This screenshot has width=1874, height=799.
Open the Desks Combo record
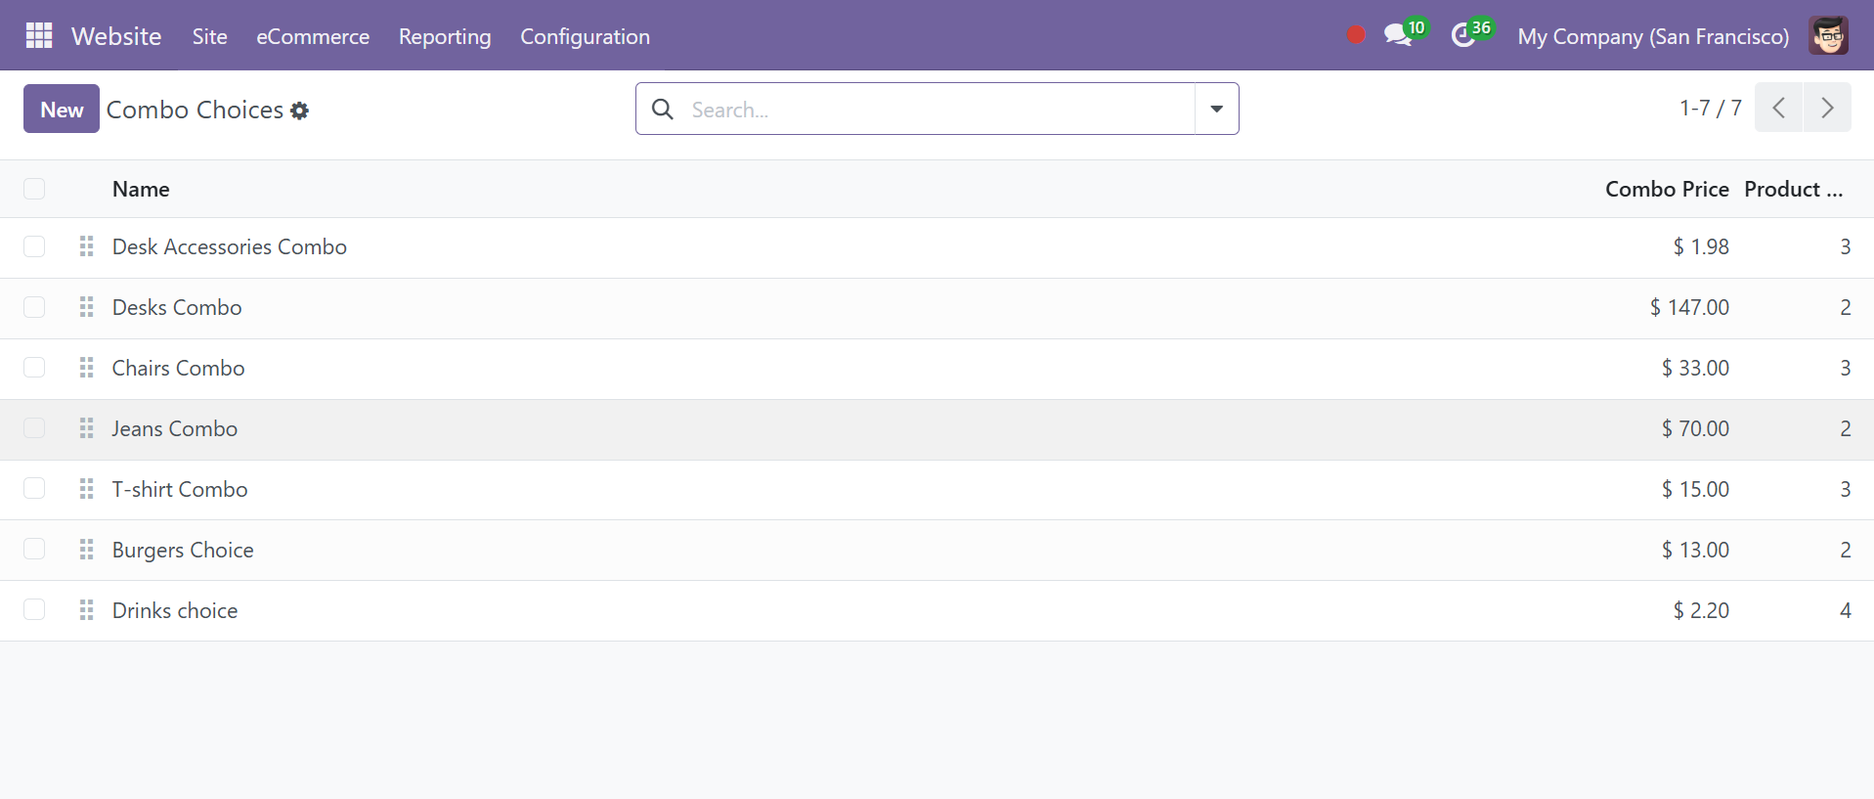tap(177, 307)
